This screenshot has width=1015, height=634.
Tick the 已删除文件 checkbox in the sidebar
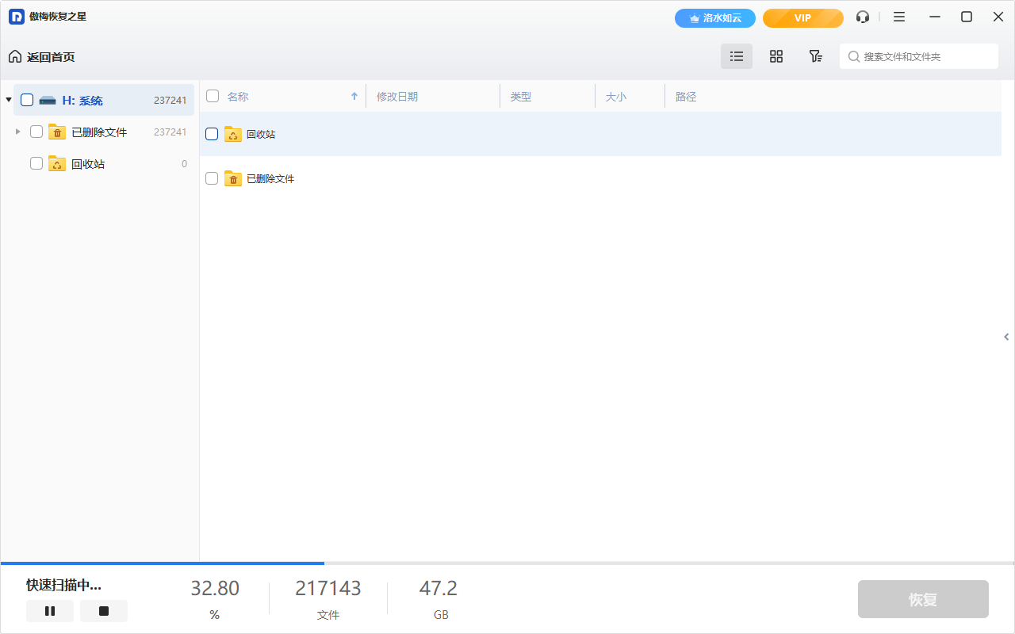pyautogui.click(x=36, y=132)
